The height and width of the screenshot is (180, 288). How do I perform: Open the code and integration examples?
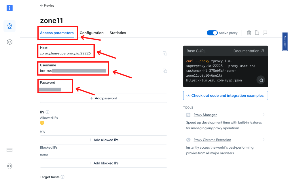[226, 95]
